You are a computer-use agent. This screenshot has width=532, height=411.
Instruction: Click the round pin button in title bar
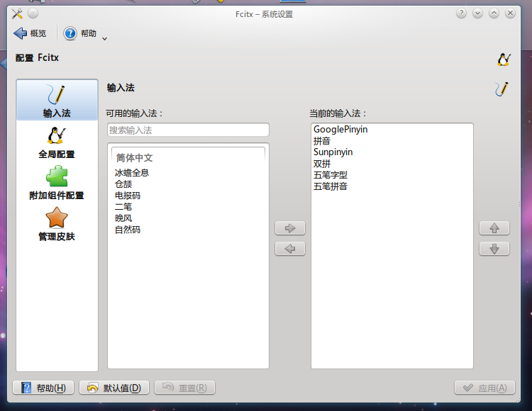click(x=33, y=13)
